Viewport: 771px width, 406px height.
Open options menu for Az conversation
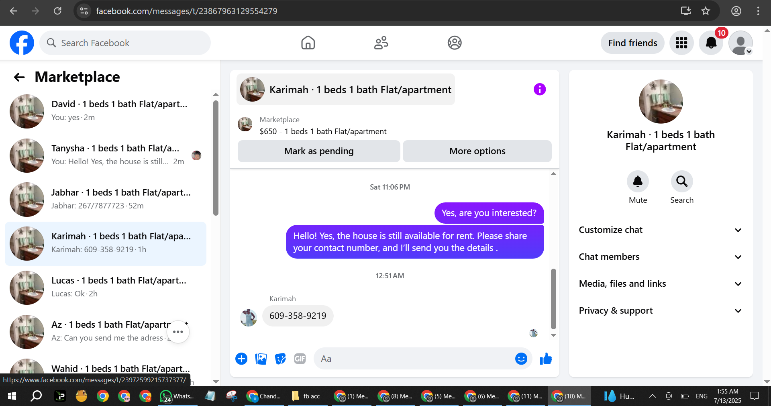point(178,332)
